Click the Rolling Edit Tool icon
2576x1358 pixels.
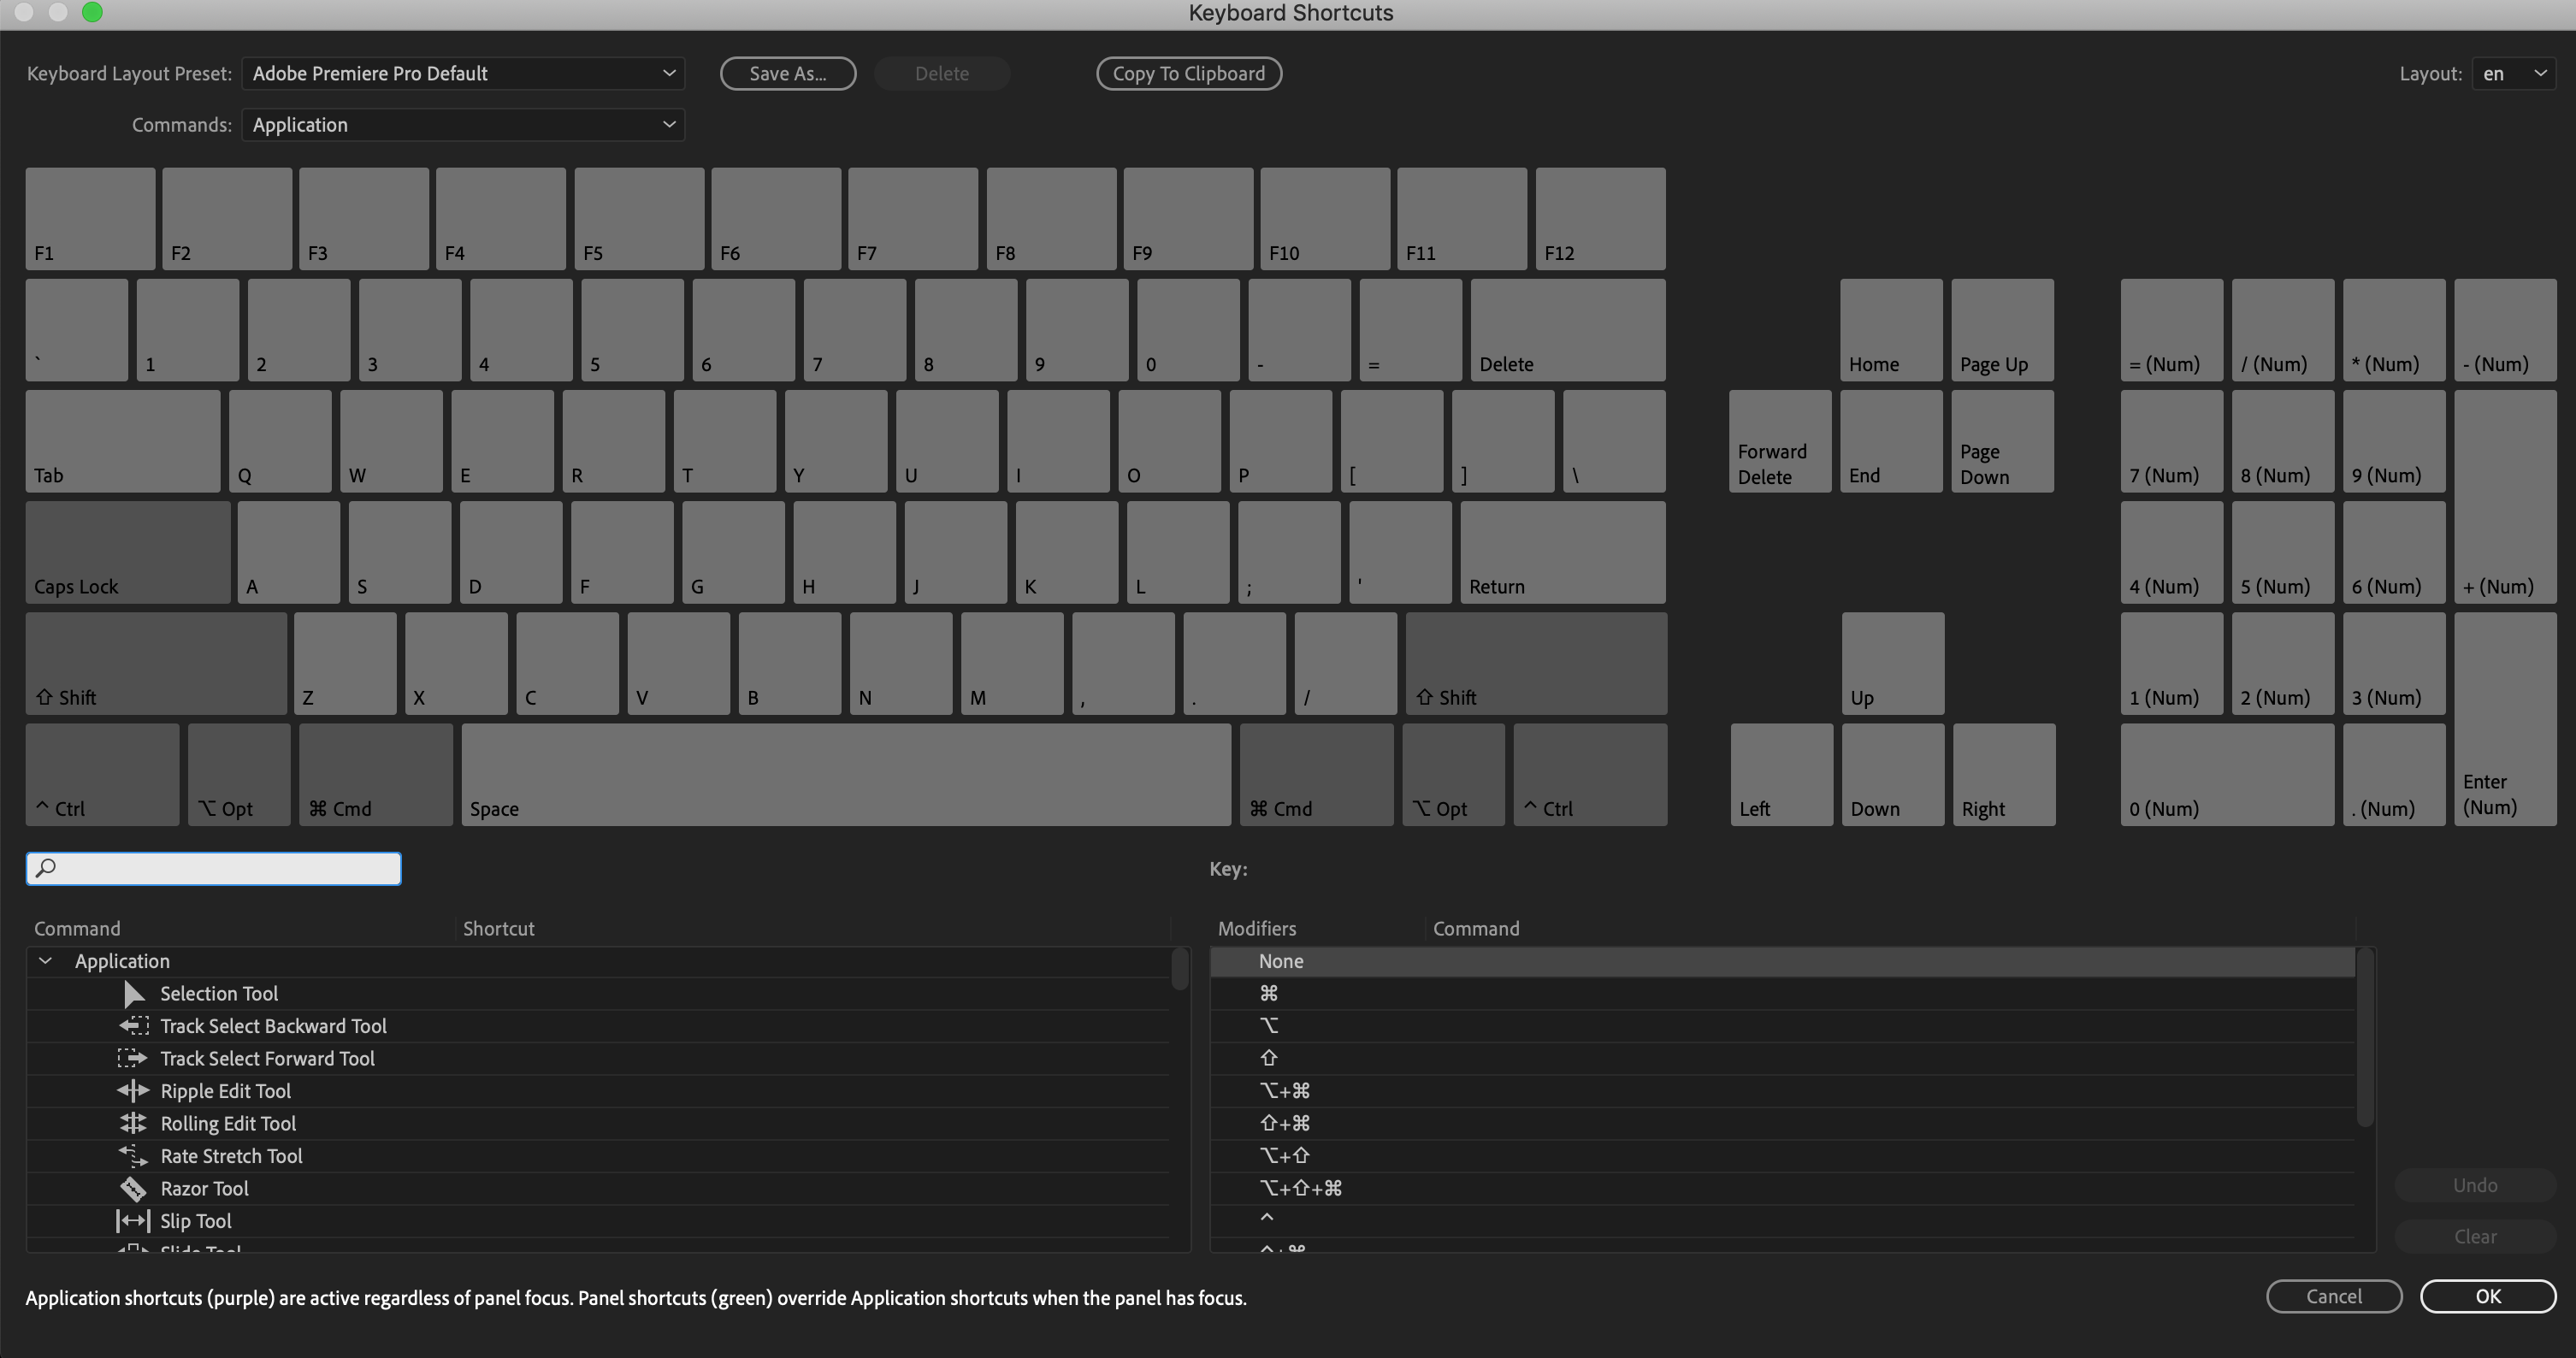click(133, 1123)
